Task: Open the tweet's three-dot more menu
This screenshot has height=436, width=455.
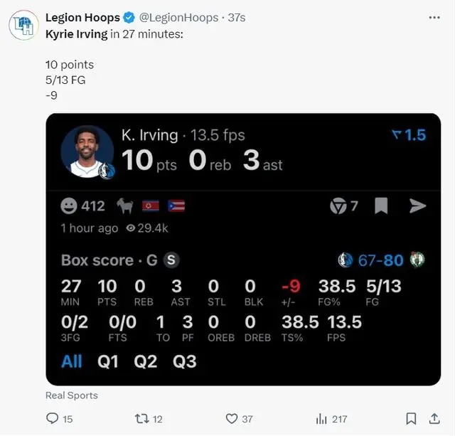Action: click(434, 18)
